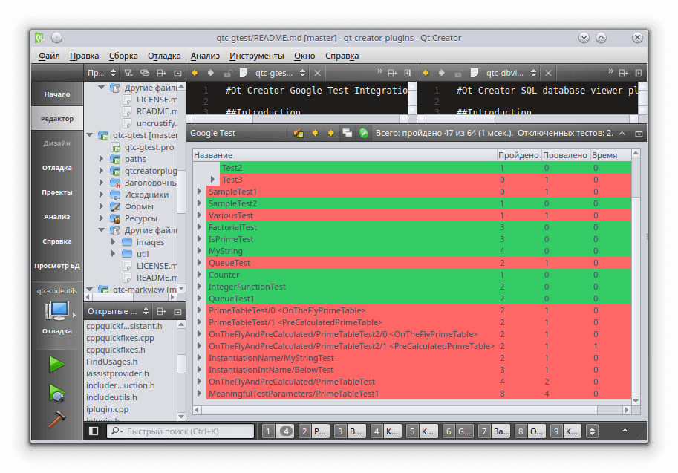Image resolution: width=678 pixels, height=473 pixels.
Task: Click the Google Test vertical scrollbar
Action: [x=636, y=277]
